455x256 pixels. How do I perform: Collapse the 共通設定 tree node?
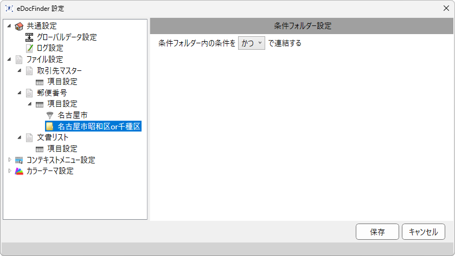(x=9, y=26)
